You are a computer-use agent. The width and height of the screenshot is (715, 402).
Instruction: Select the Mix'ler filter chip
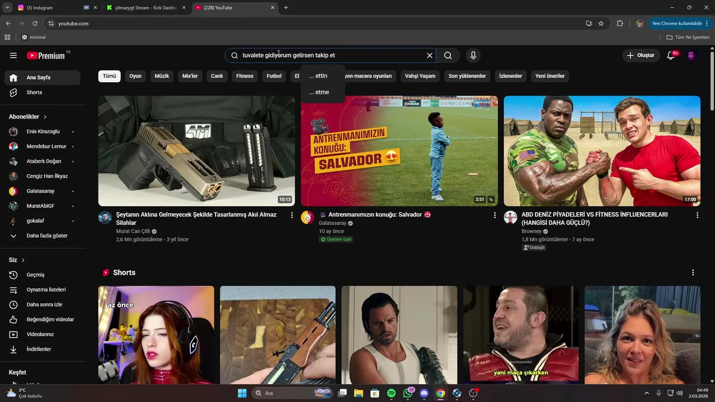coord(190,76)
